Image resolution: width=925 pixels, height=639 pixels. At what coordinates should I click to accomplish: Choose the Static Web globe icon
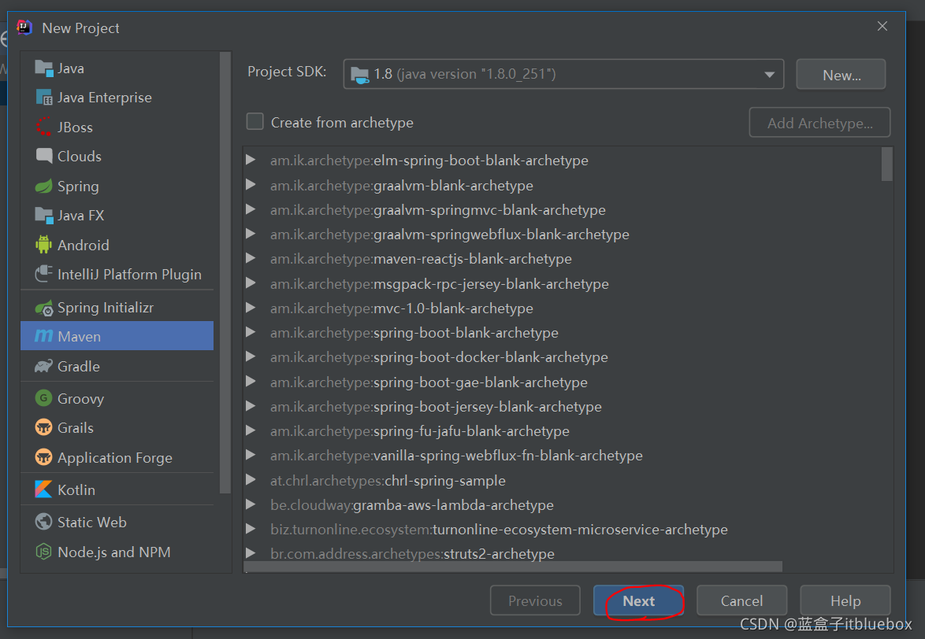pos(43,522)
